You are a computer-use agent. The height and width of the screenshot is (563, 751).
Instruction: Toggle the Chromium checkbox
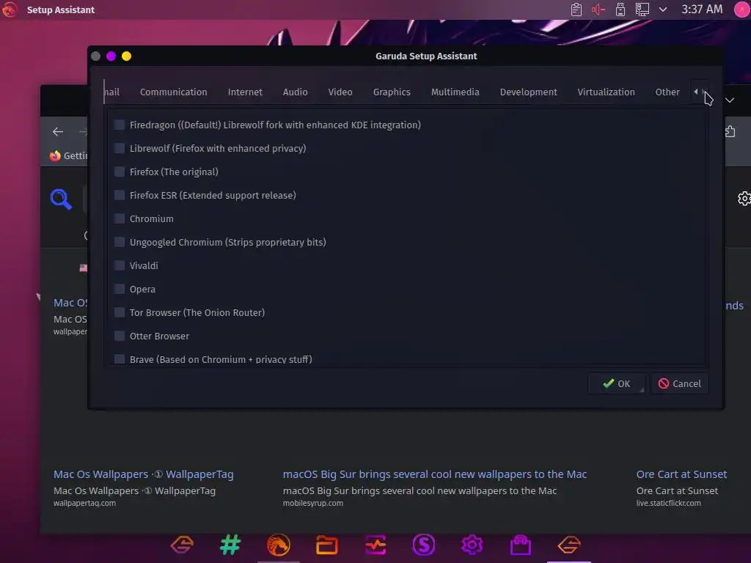[120, 218]
